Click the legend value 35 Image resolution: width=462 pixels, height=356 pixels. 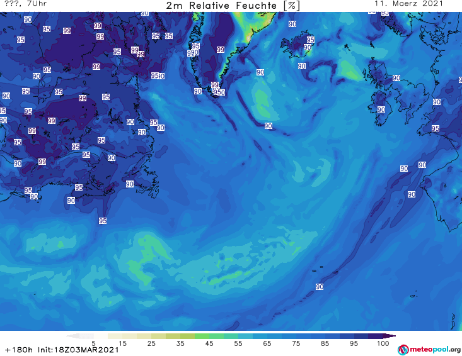(180, 343)
